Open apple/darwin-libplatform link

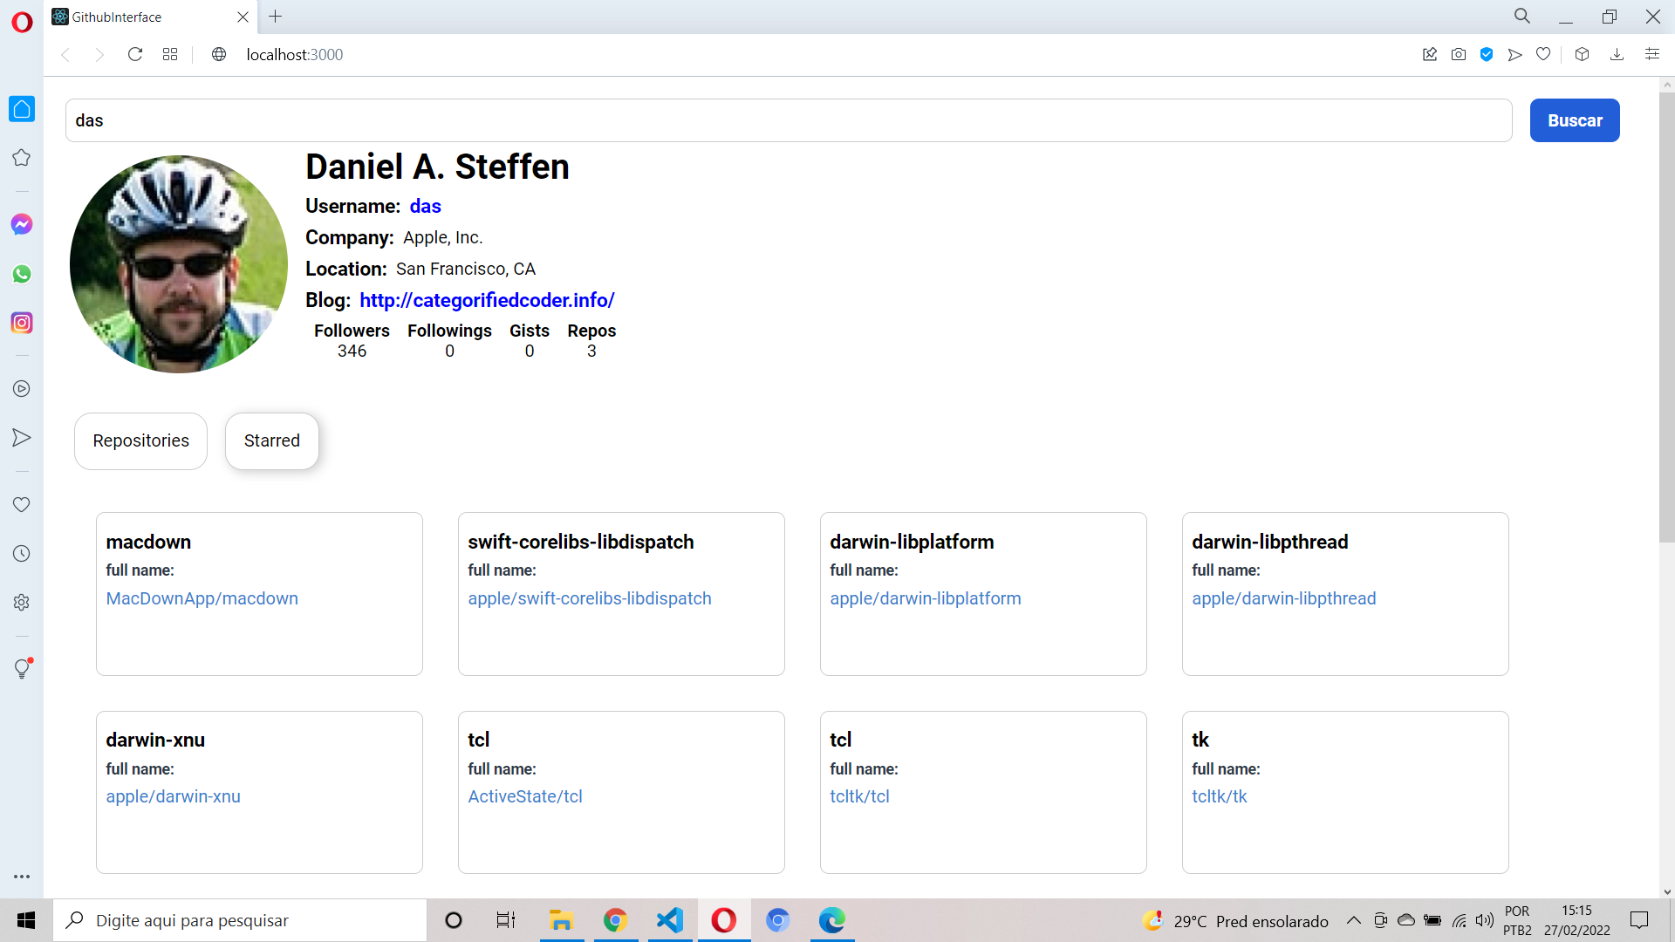926,599
